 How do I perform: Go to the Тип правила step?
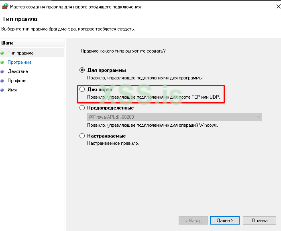[20, 53]
